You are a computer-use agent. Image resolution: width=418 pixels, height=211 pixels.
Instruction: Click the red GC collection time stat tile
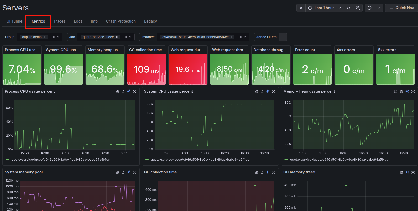click(146, 69)
